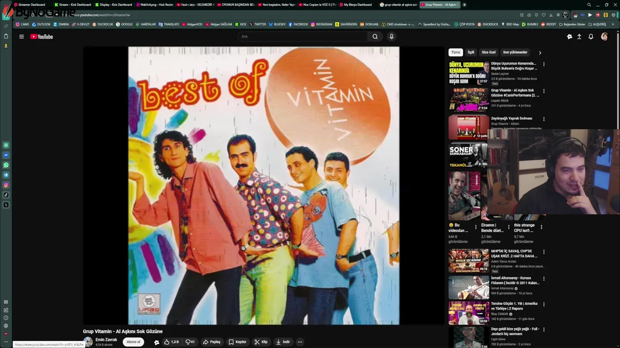Open a new browser tab with plus
Screen dimensions: 620x348
465,5
